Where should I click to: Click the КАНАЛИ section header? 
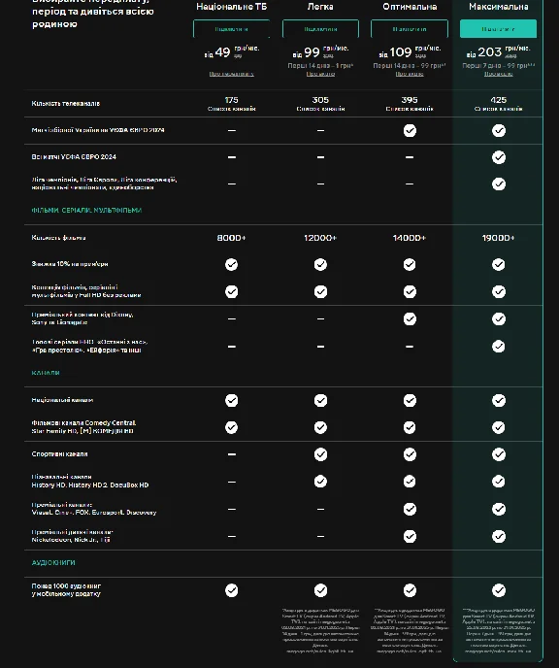[x=46, y=373]
